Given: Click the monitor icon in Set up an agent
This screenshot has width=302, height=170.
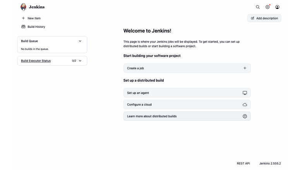Looking at the screenshot, I should click(245, 93).
